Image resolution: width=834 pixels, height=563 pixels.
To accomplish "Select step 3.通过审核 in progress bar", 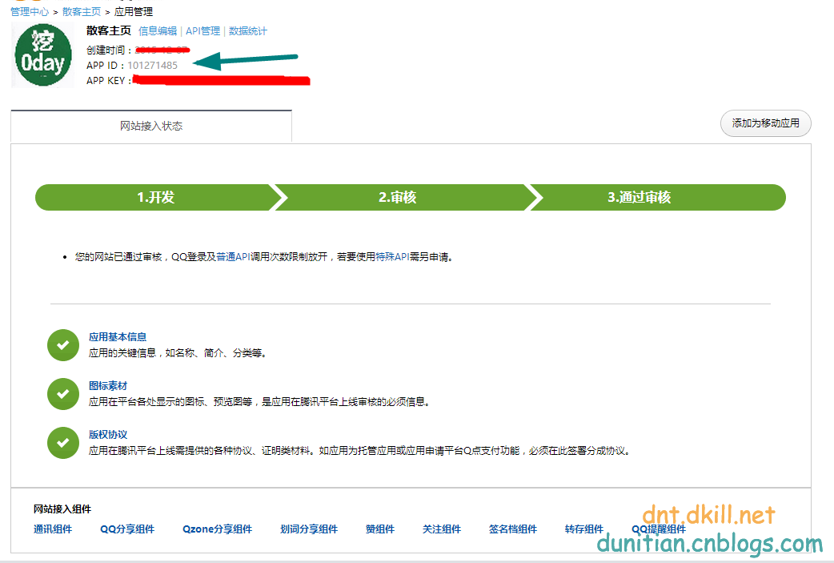I will (x=640, y=198).
